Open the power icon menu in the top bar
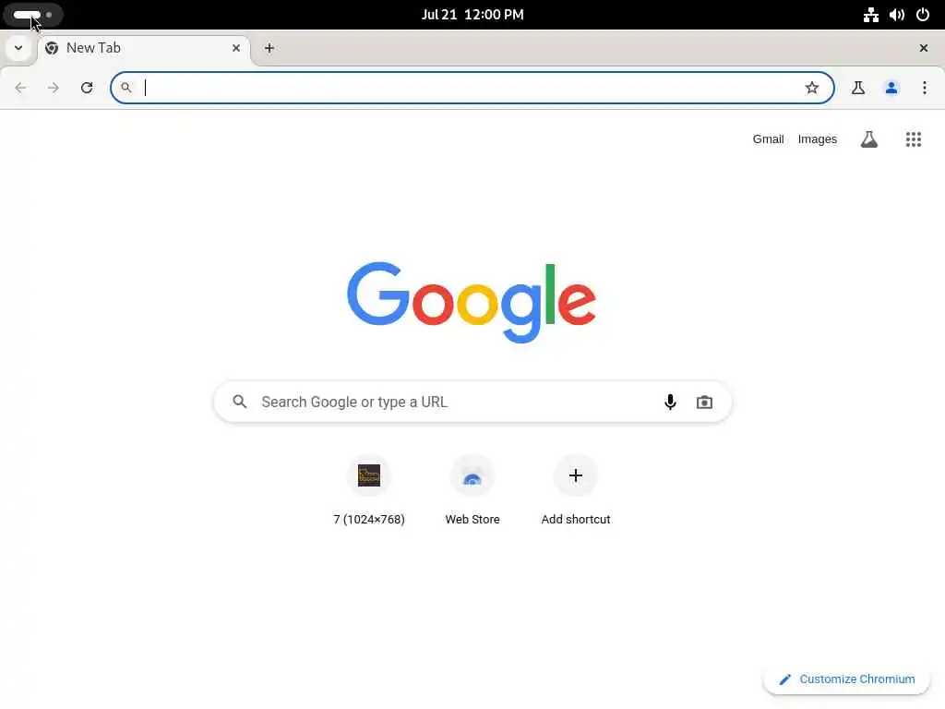 [923, 15]
